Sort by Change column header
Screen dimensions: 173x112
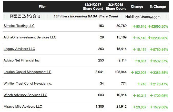[137, 6]
